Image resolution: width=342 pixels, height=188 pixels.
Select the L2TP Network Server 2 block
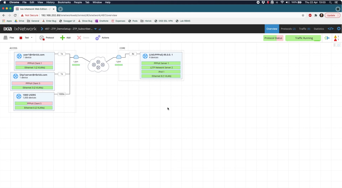161,67
